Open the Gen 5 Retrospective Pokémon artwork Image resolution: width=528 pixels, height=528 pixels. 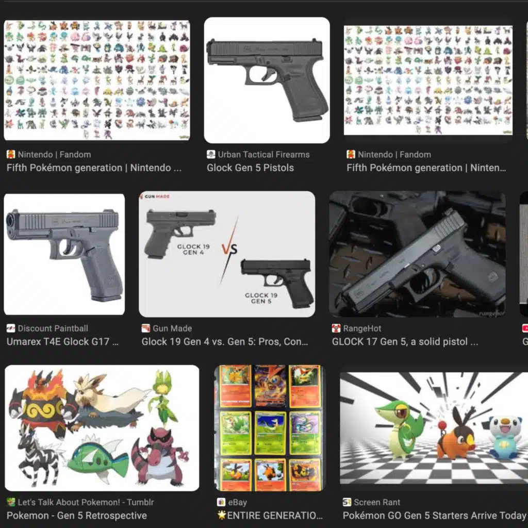[x=102, y=428]
